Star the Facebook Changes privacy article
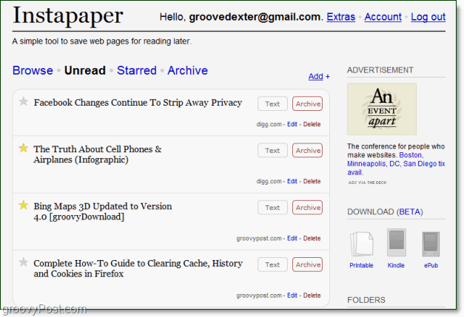The width and height of the screenshot is (464, 317). coord(24,102)
